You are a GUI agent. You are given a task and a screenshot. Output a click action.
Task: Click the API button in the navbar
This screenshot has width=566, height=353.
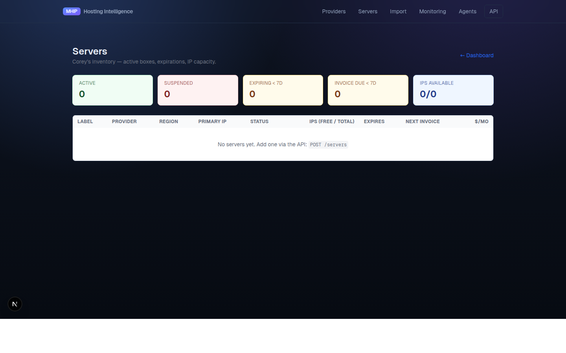tap(493, 11)
